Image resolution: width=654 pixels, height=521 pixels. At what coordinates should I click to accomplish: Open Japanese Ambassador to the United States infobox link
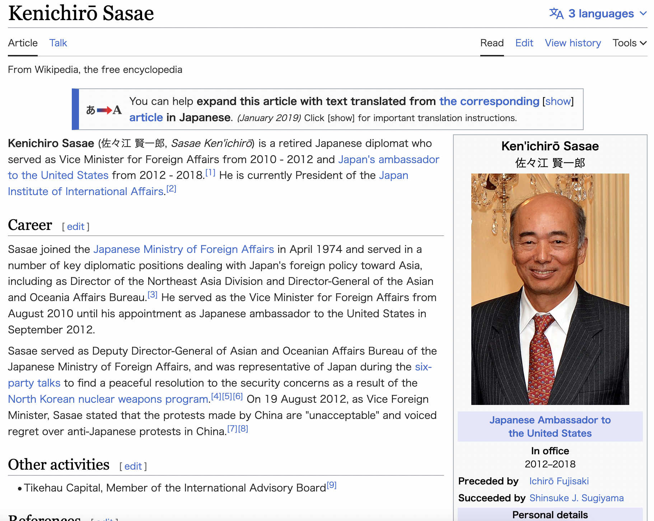tap(550, 427)
